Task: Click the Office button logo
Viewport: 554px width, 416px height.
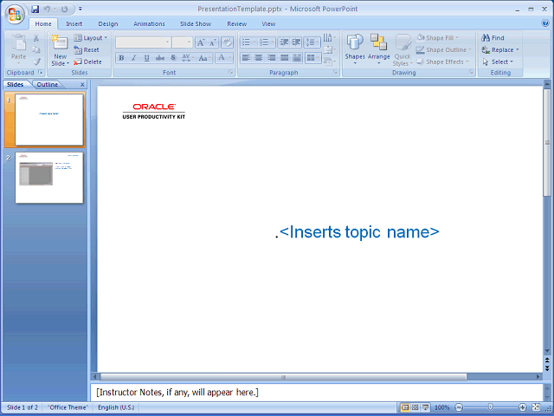Action: click(x=15, y=14)
